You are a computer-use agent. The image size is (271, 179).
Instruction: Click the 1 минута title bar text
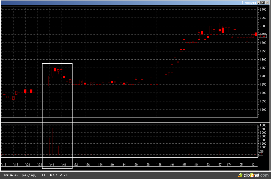point(249,2)
